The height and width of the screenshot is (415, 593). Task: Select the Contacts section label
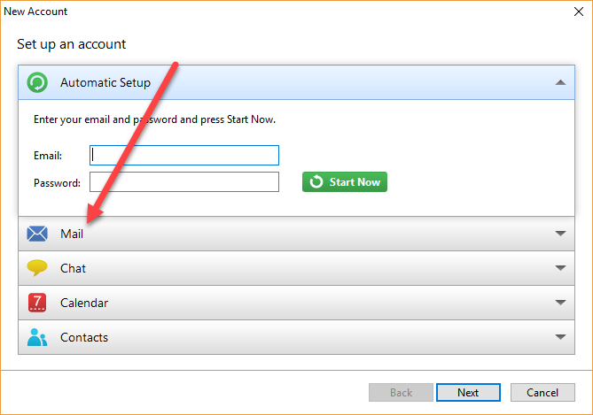click(84, 337)
